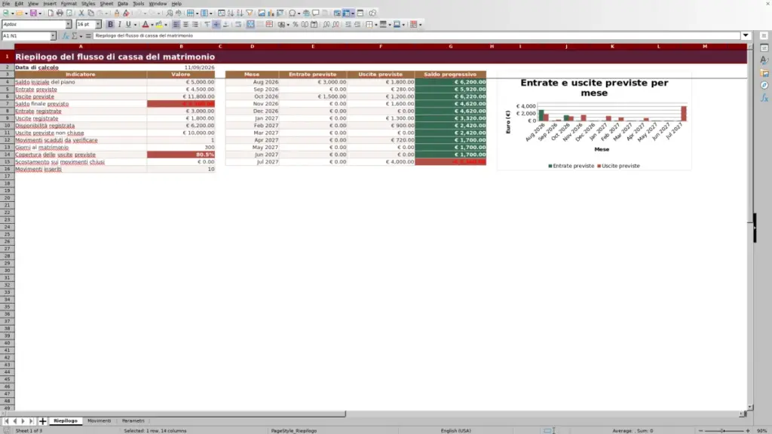This screenshot has width=772, height=434.
Task: Click the Function Wizard fx icon
Action: (x=66, y=36)
